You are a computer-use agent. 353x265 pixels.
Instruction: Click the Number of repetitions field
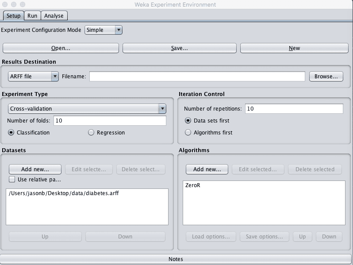[294, 108]
